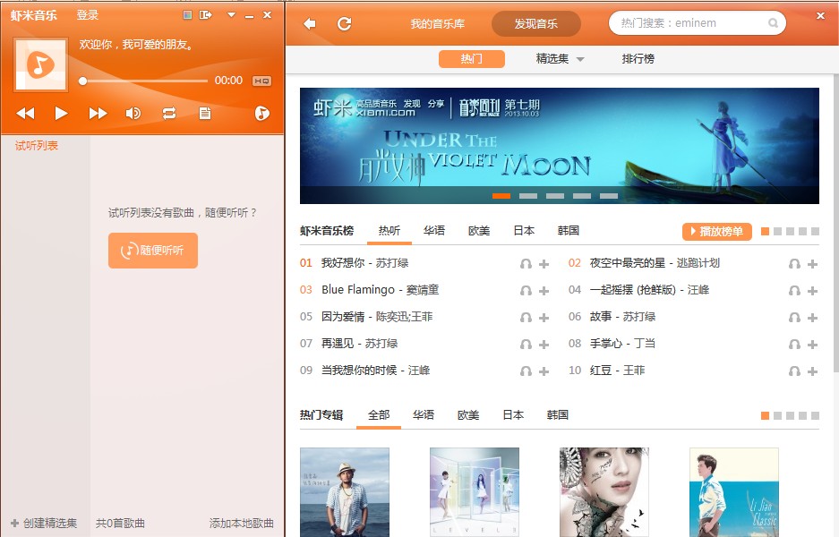839x537 pixels.
Task: Toggle the repeat playback mode
Action: pyautogui.click(x=168, y=113)
